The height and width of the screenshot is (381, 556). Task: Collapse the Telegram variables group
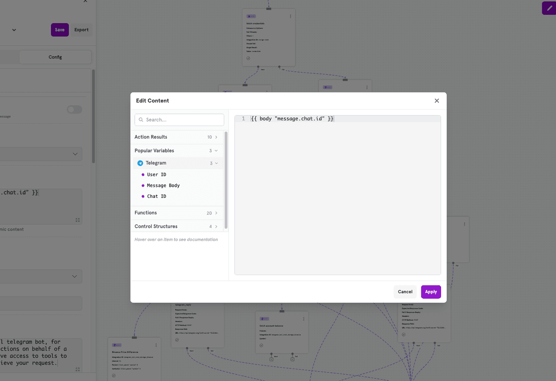click(215, 163)
